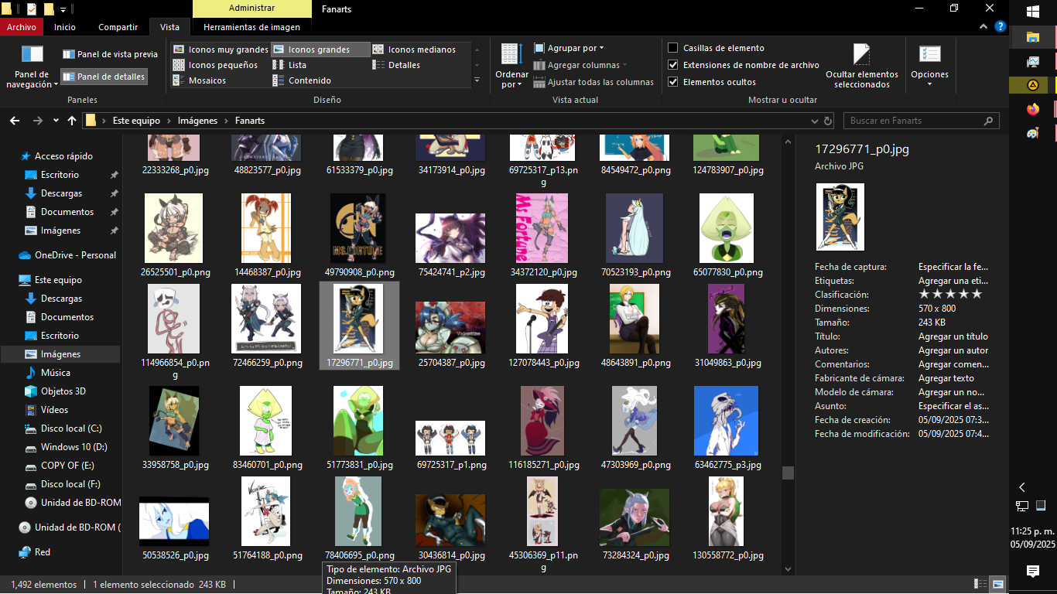Show hidden tray icons chevron

click(1022, 487)
